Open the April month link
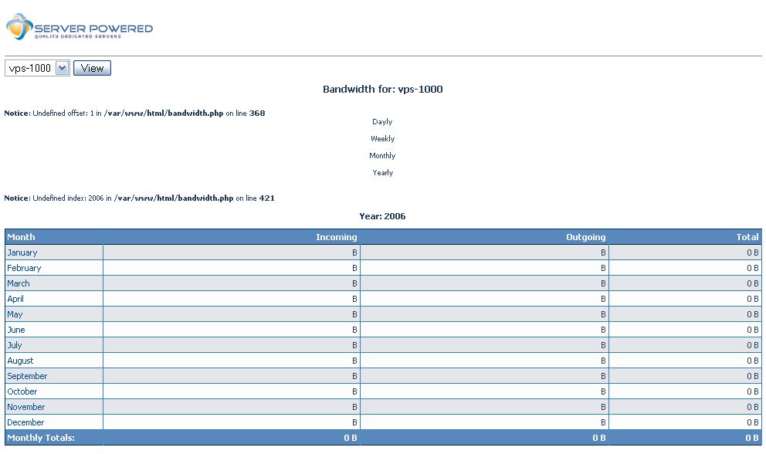Viewport: 766px width, 454px height. tap(15, 299)
